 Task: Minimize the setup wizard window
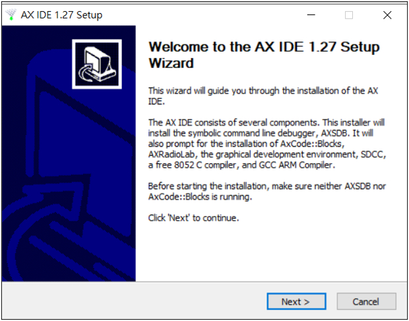(311, 15)
